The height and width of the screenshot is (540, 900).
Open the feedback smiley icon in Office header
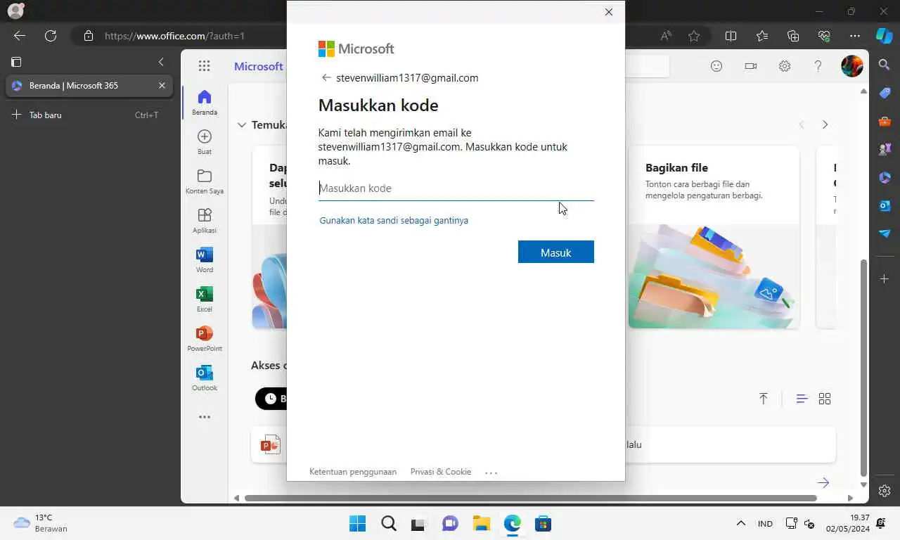coord(716,66)
